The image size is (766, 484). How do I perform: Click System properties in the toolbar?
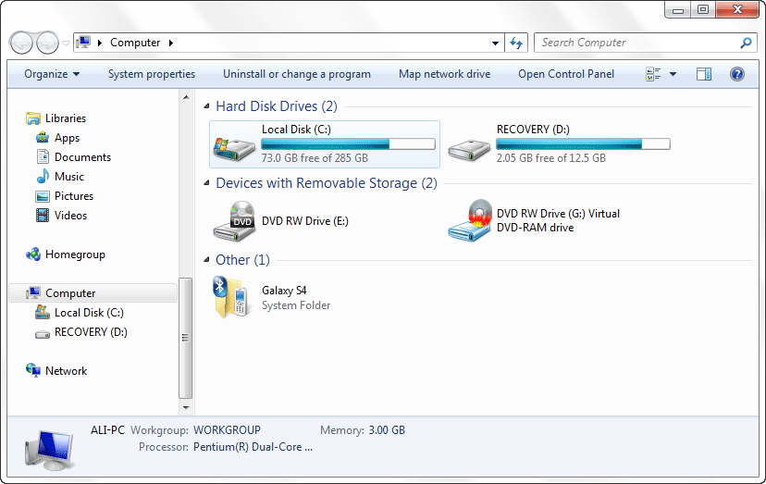point(152,74)
